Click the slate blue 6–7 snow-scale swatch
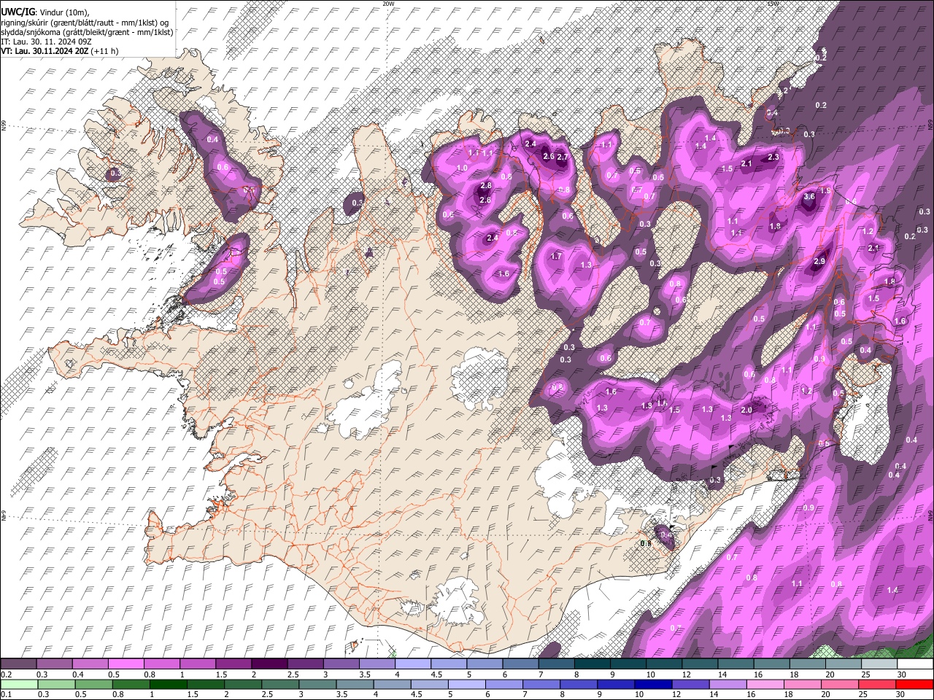Image resolution: width=934 pixels, height=700 pixels. click(521, 664)
